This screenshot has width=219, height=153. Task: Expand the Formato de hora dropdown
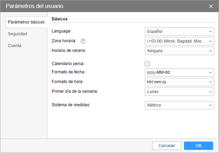coord(179,82)
